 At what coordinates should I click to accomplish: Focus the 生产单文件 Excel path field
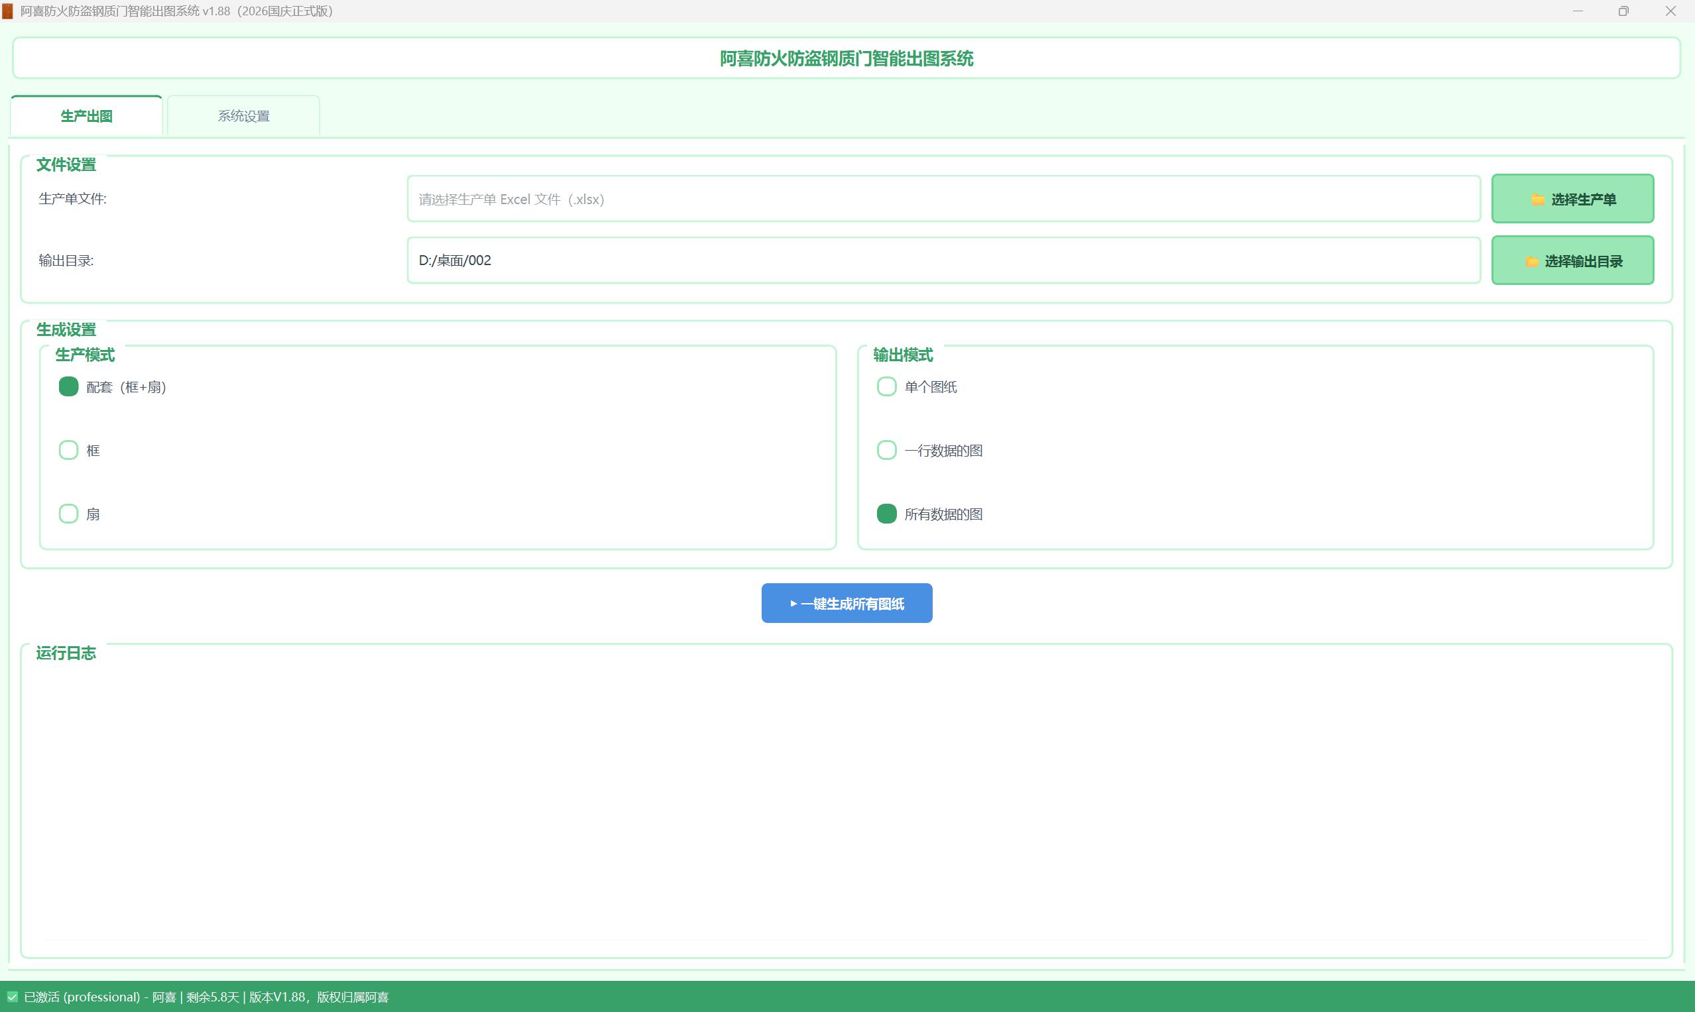point(943,199)
